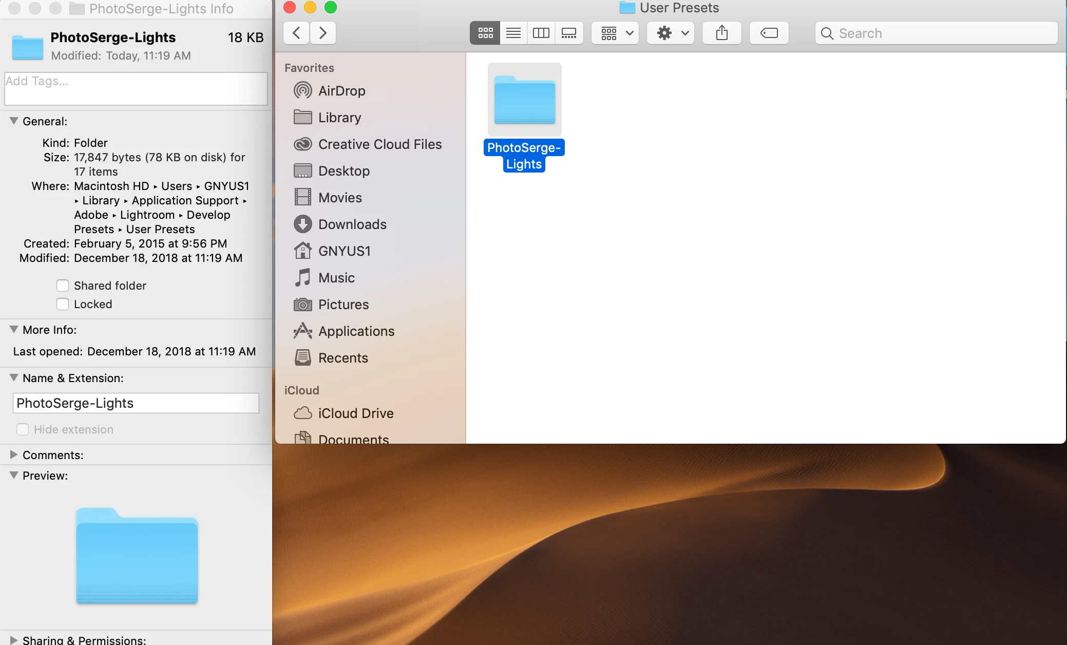Switch Finder to icon view
The image size is (1067, 645).
tap(485, 33)
